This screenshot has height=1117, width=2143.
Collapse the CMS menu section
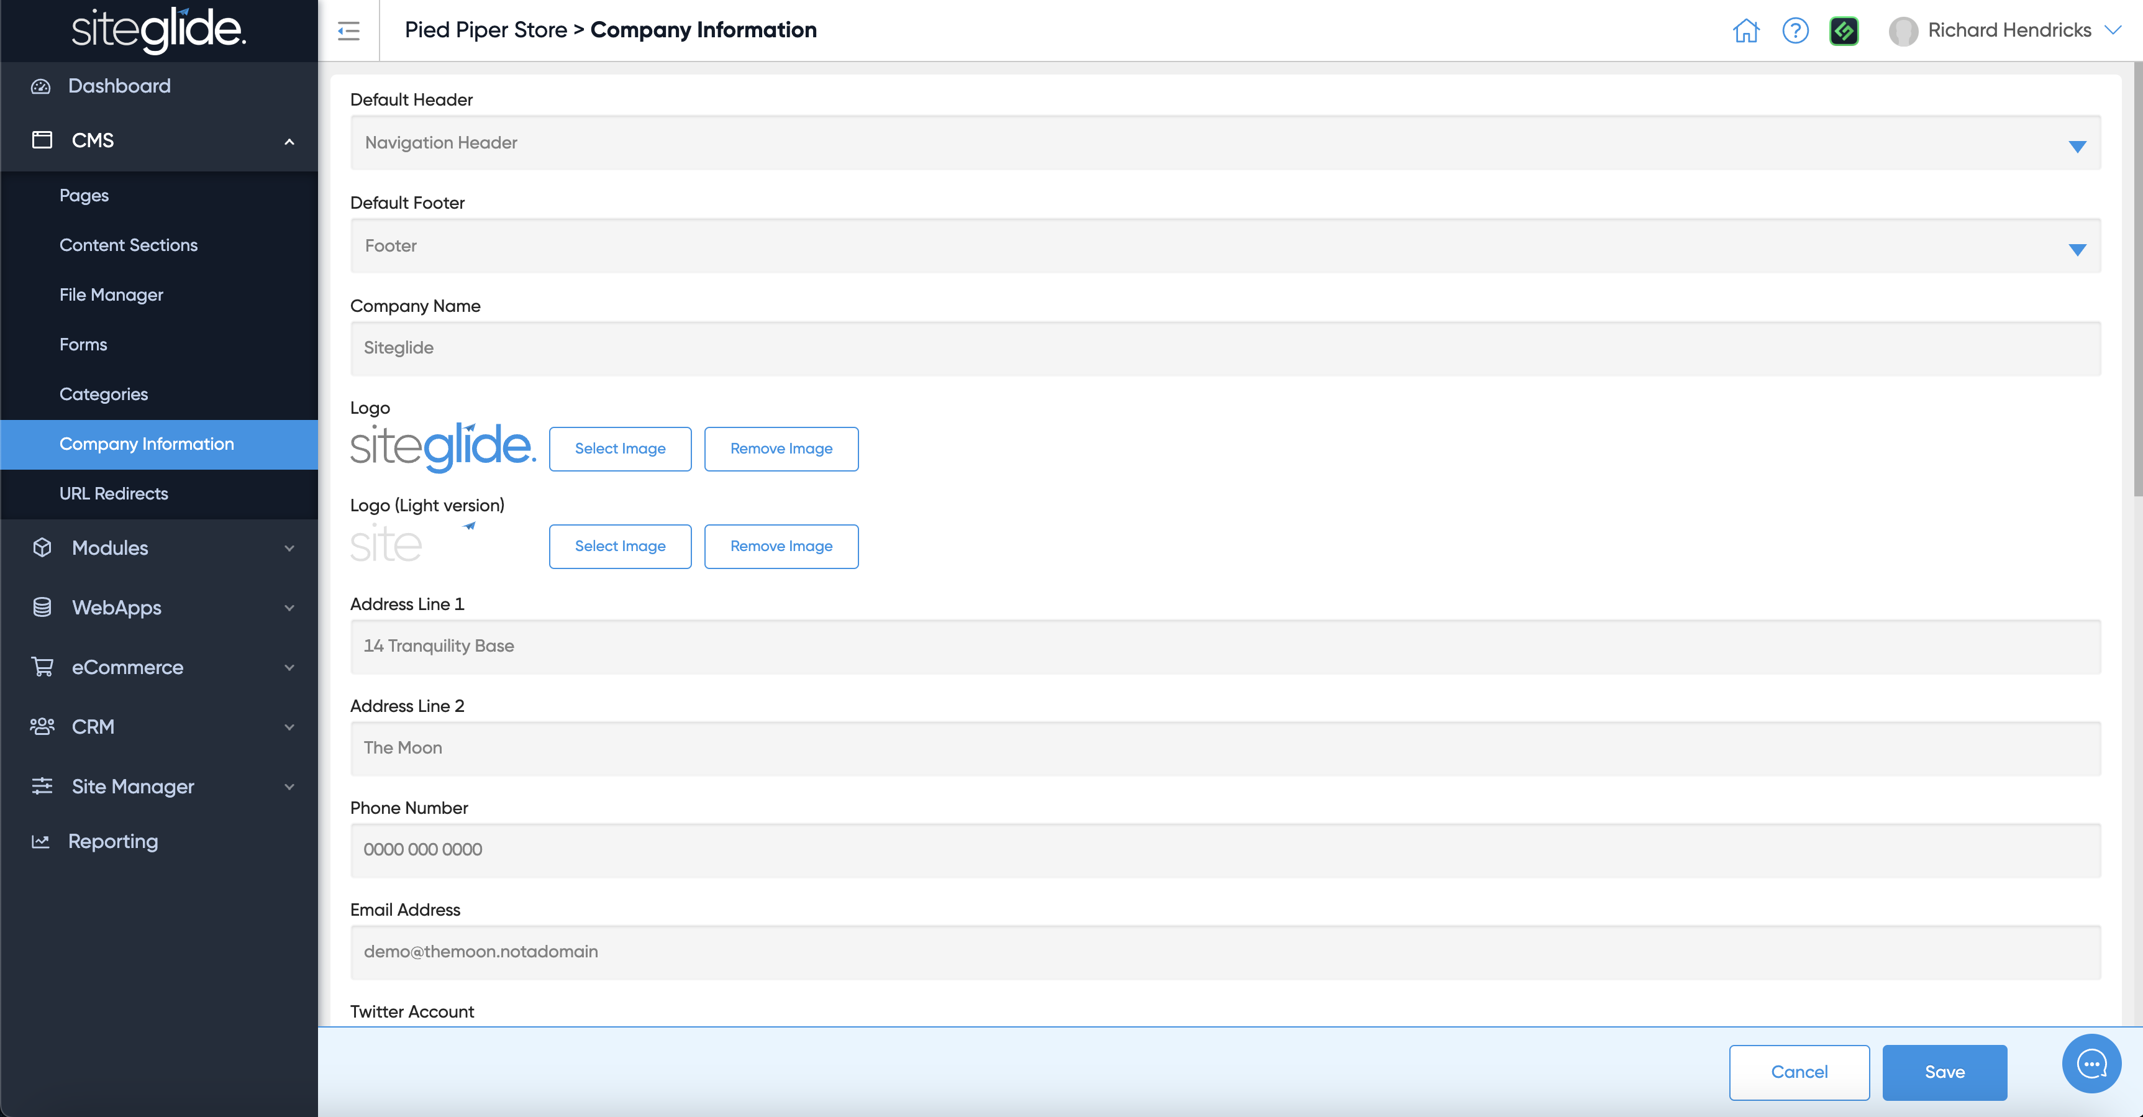(289, 142)
